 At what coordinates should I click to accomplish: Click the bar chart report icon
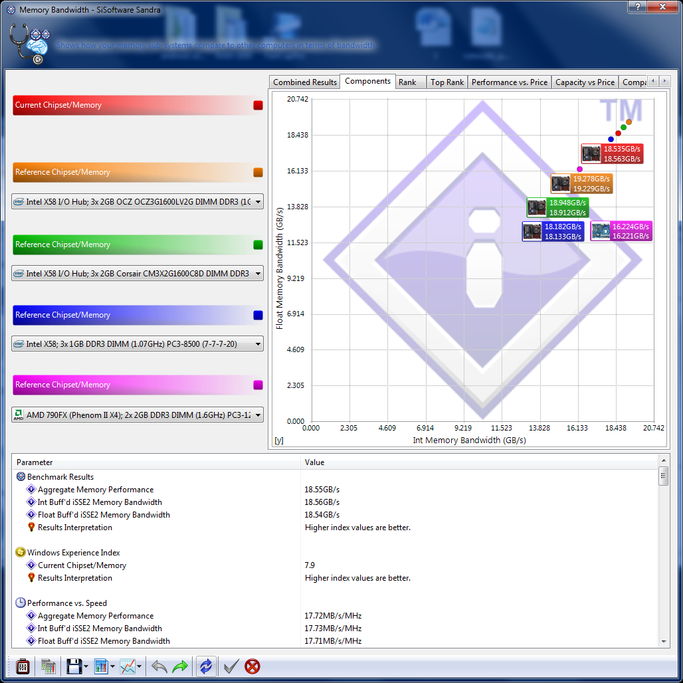(x=101, y=666)
